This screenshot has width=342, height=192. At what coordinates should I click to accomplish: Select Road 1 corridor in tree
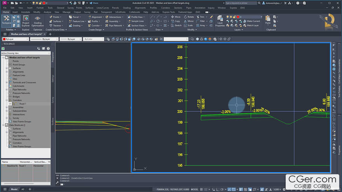pos(22,104)
